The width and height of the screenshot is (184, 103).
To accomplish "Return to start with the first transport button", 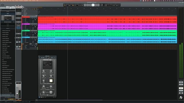I will point(85,5).
